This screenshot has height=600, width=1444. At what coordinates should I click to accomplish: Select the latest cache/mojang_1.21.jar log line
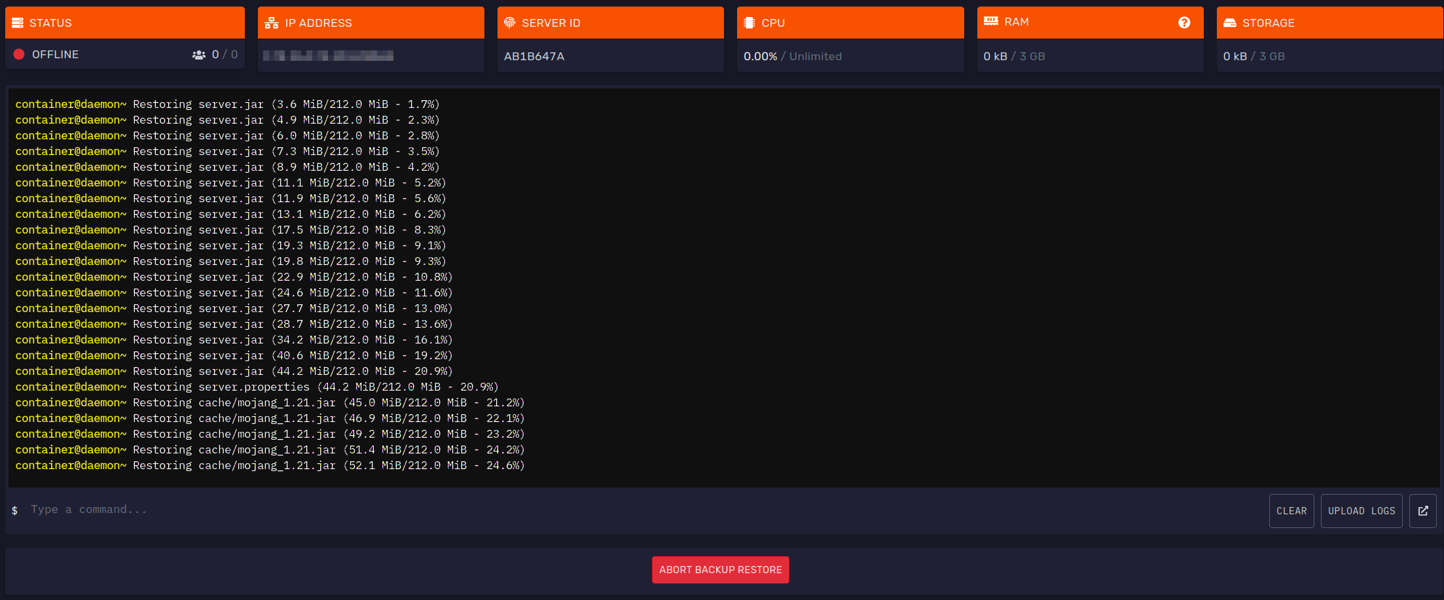(x=270, y=465)
